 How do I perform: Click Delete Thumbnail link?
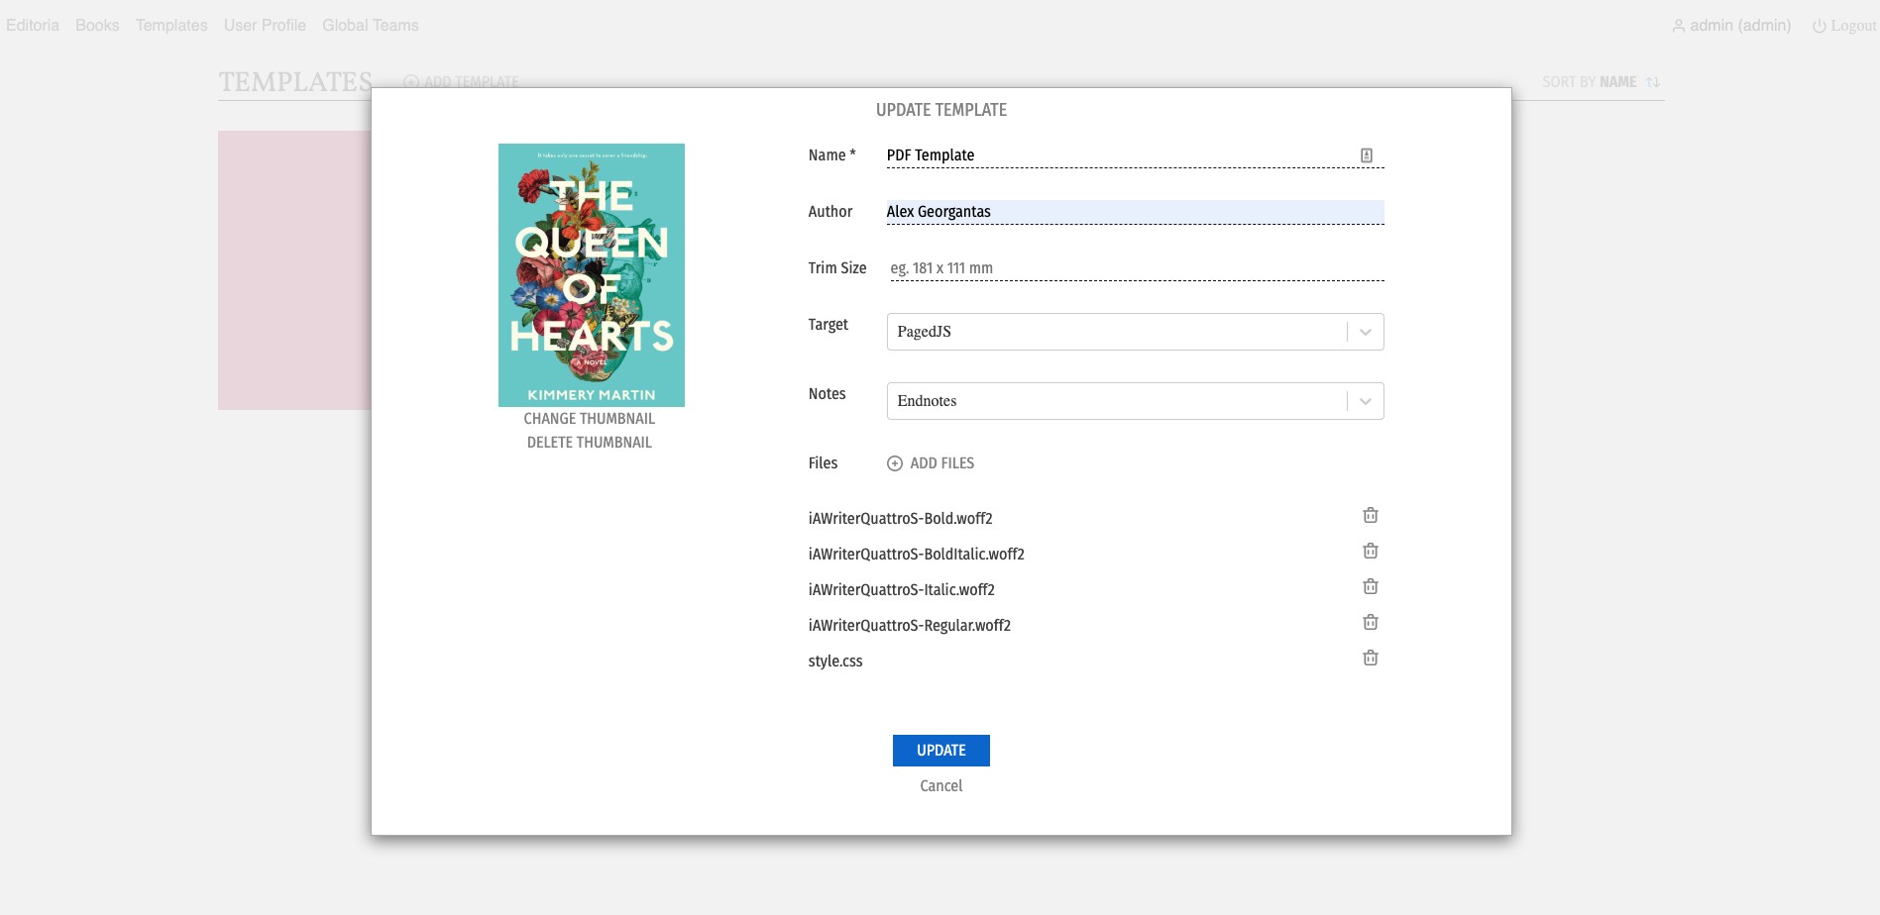590,443
